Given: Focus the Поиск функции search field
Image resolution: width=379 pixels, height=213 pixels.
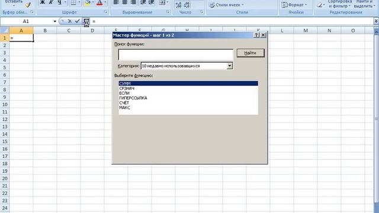Looking at the screenshot, I should [x=176, y=54].
